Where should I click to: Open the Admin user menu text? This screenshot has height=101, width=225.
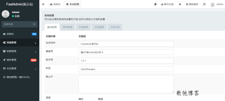tap(220, 4)
